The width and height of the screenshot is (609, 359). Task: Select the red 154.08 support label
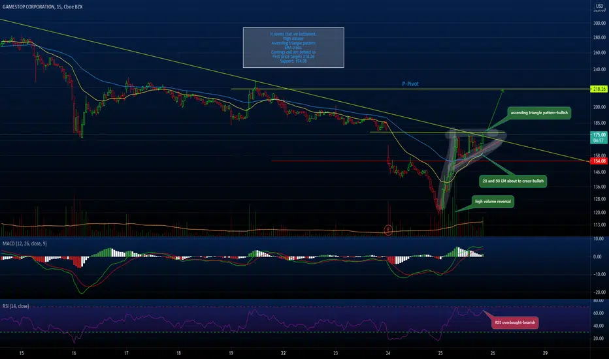tap(599, 161)
